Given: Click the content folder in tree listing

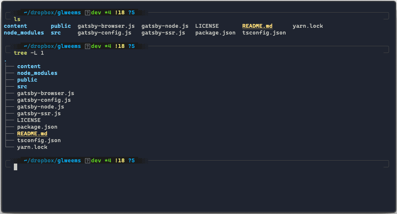Looking at the screenshot, I should coord(29,66).
